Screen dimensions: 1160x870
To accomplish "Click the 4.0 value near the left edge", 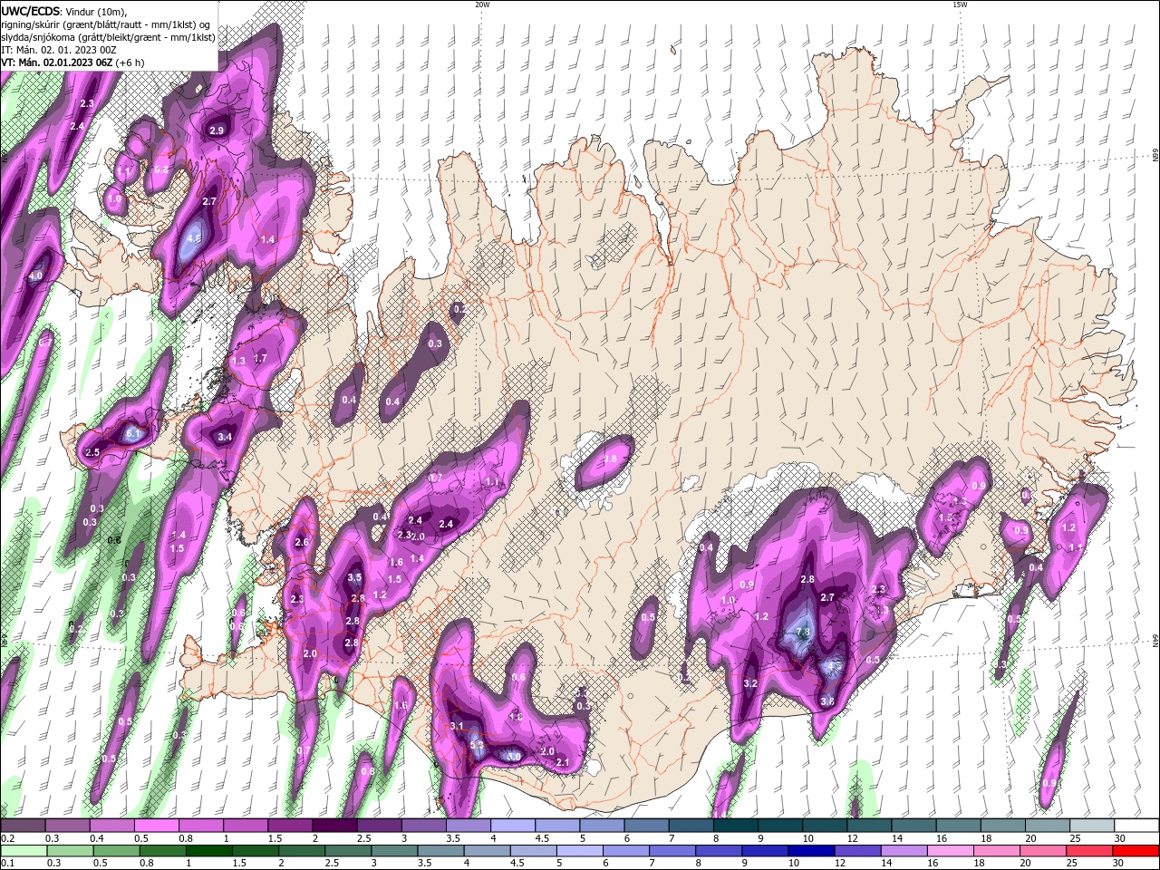I will pos(36,275).
